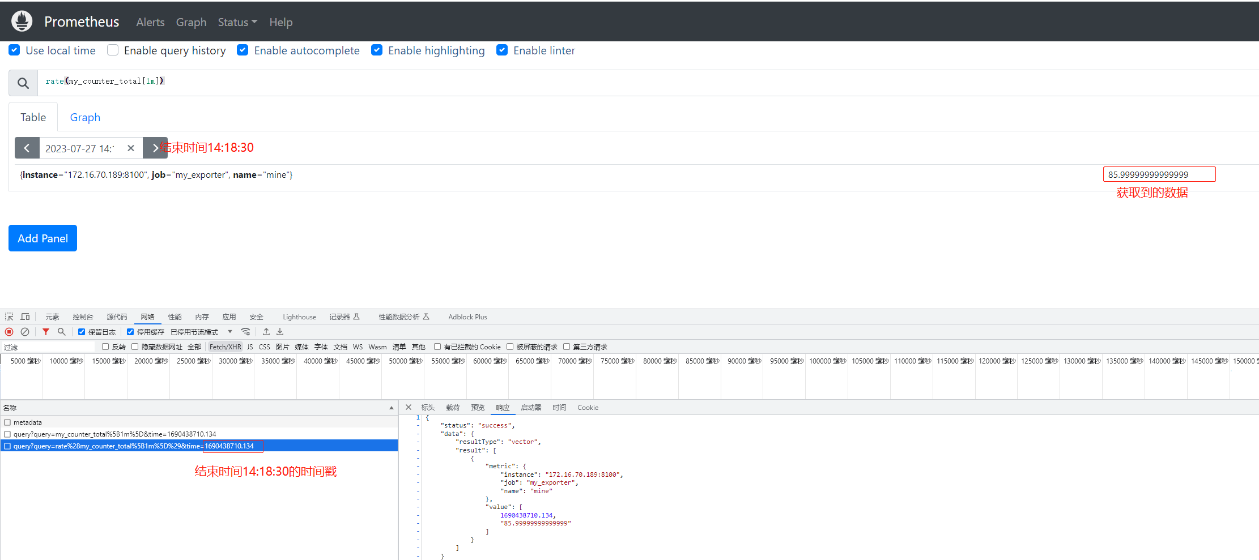Open DevTools Adblock Plus tab

pyautogui.click(x=467, y=317)
